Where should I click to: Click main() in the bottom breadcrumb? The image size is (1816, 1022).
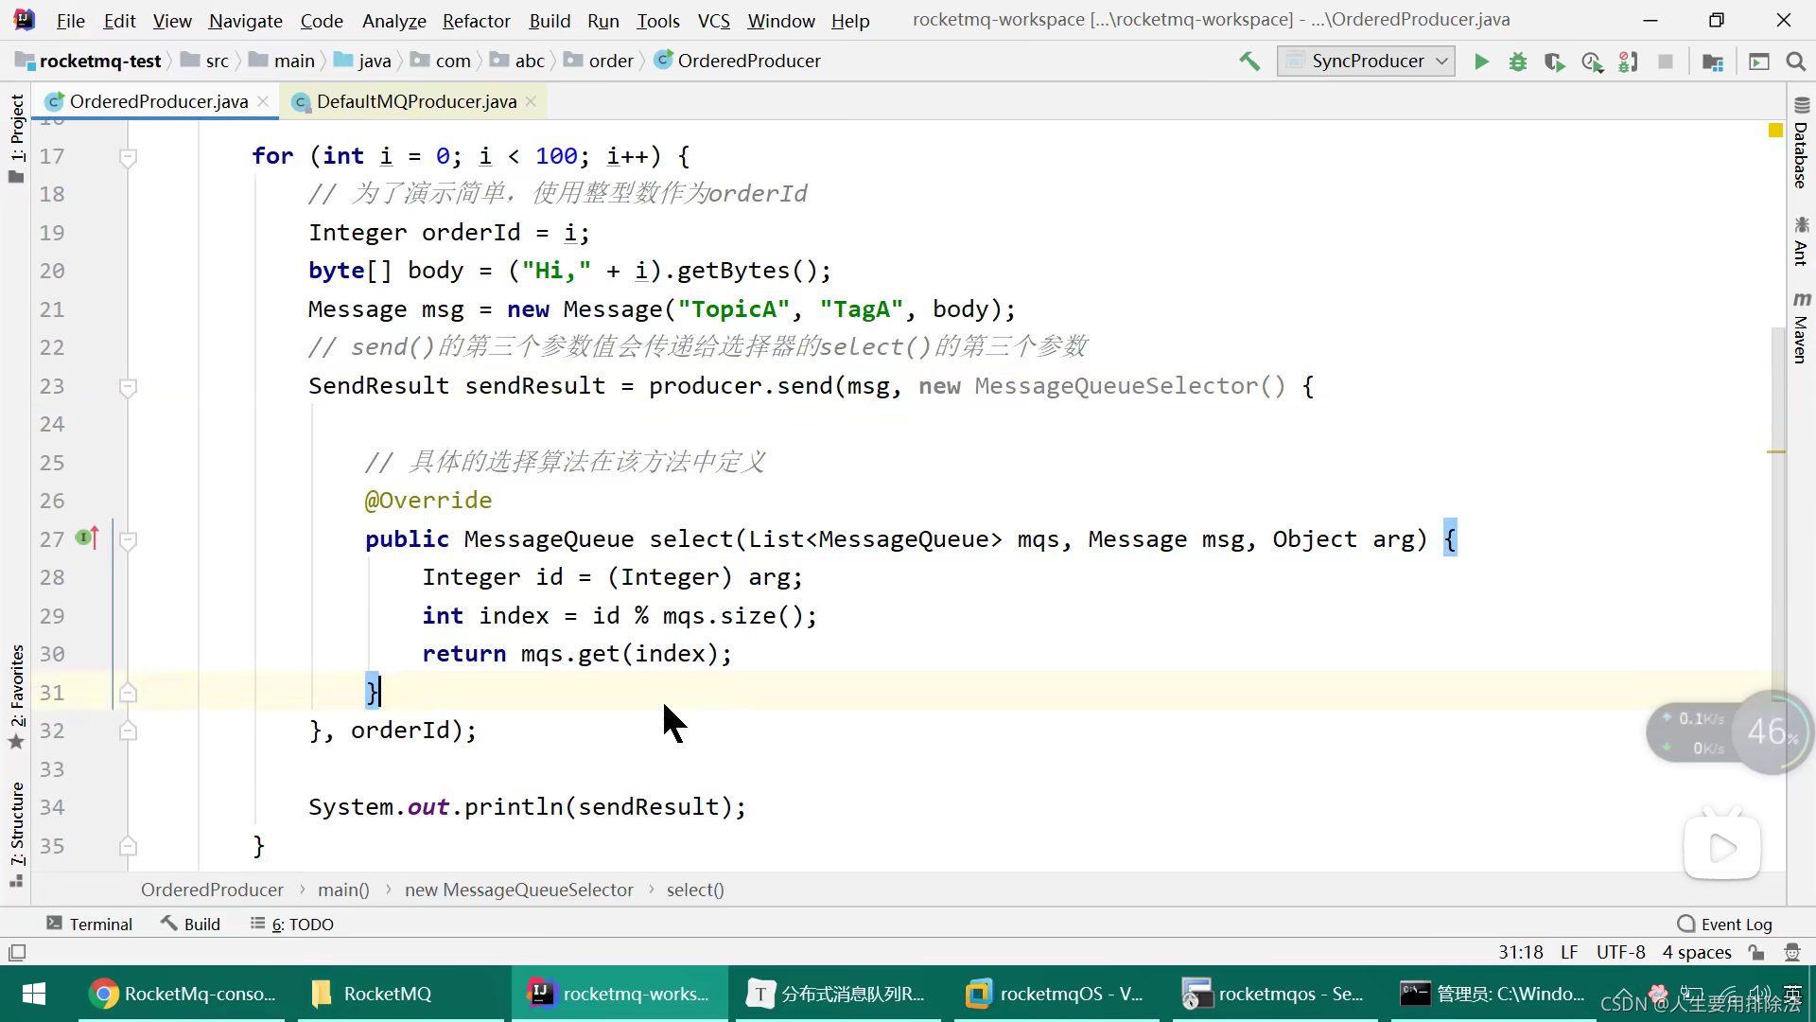tap(343, 890)
